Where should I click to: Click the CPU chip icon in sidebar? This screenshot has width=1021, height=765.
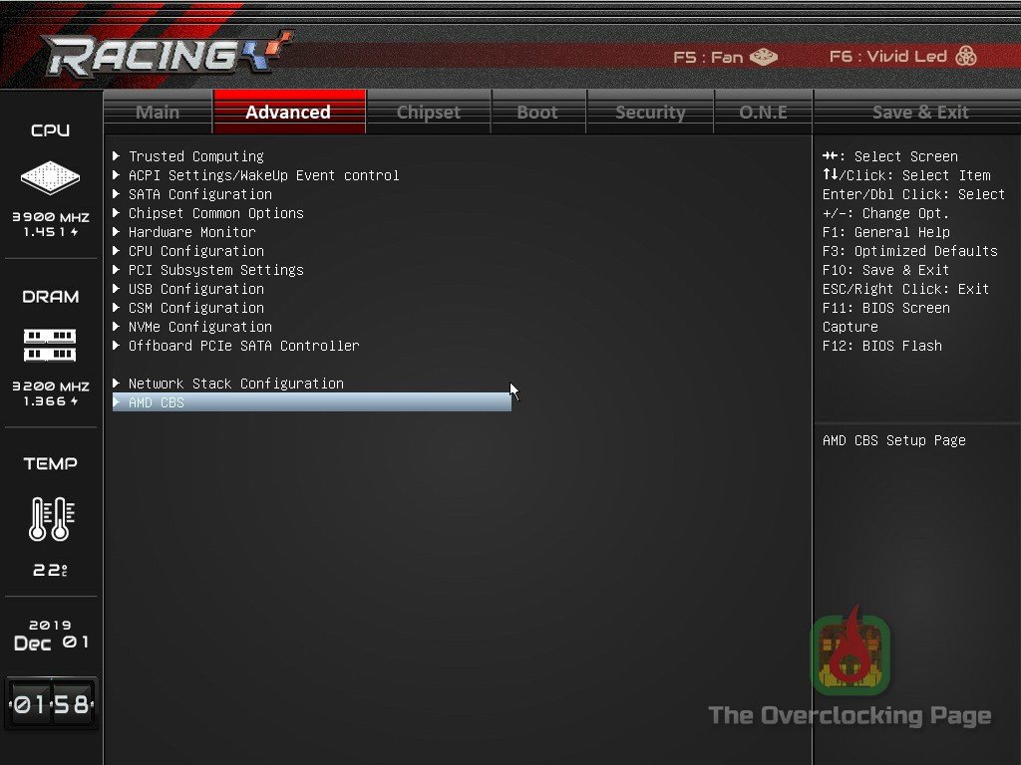click(50, 177)
